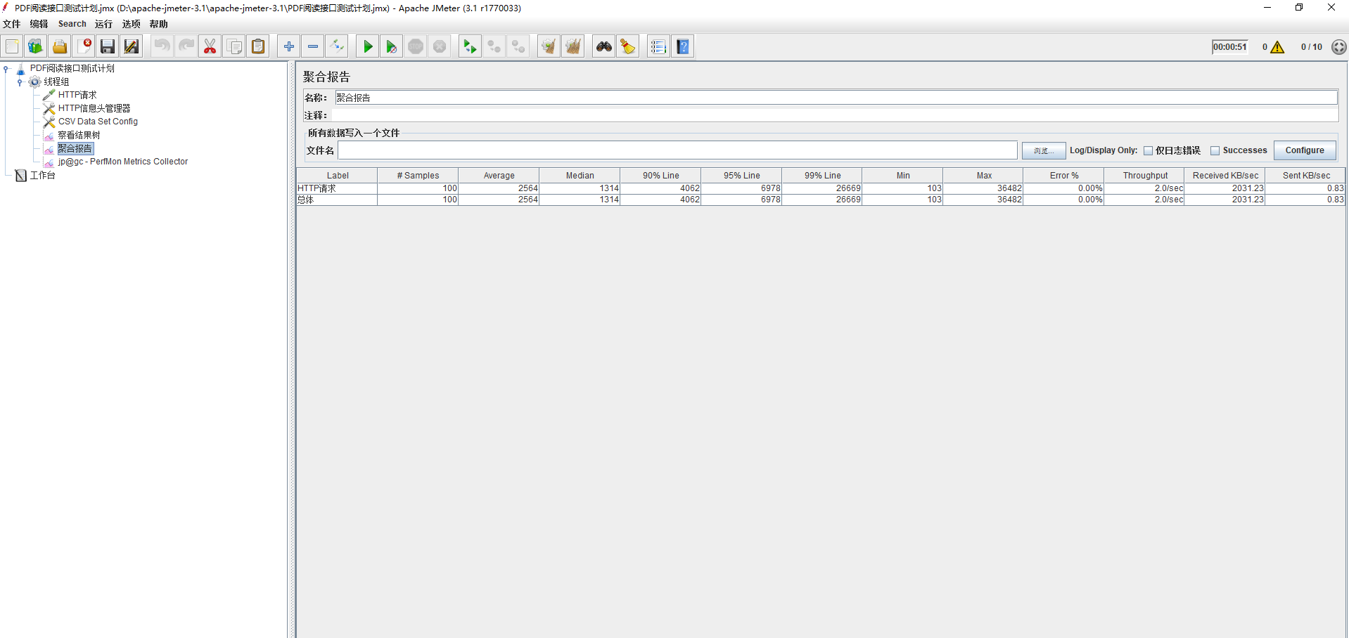1349x638 pixels.
Task: Open the Function Helper list icon
Action: [658, 47]
